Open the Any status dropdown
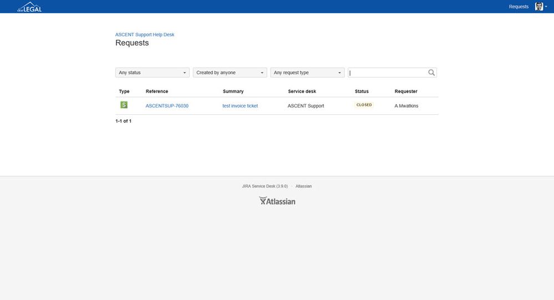 [153, 73]
